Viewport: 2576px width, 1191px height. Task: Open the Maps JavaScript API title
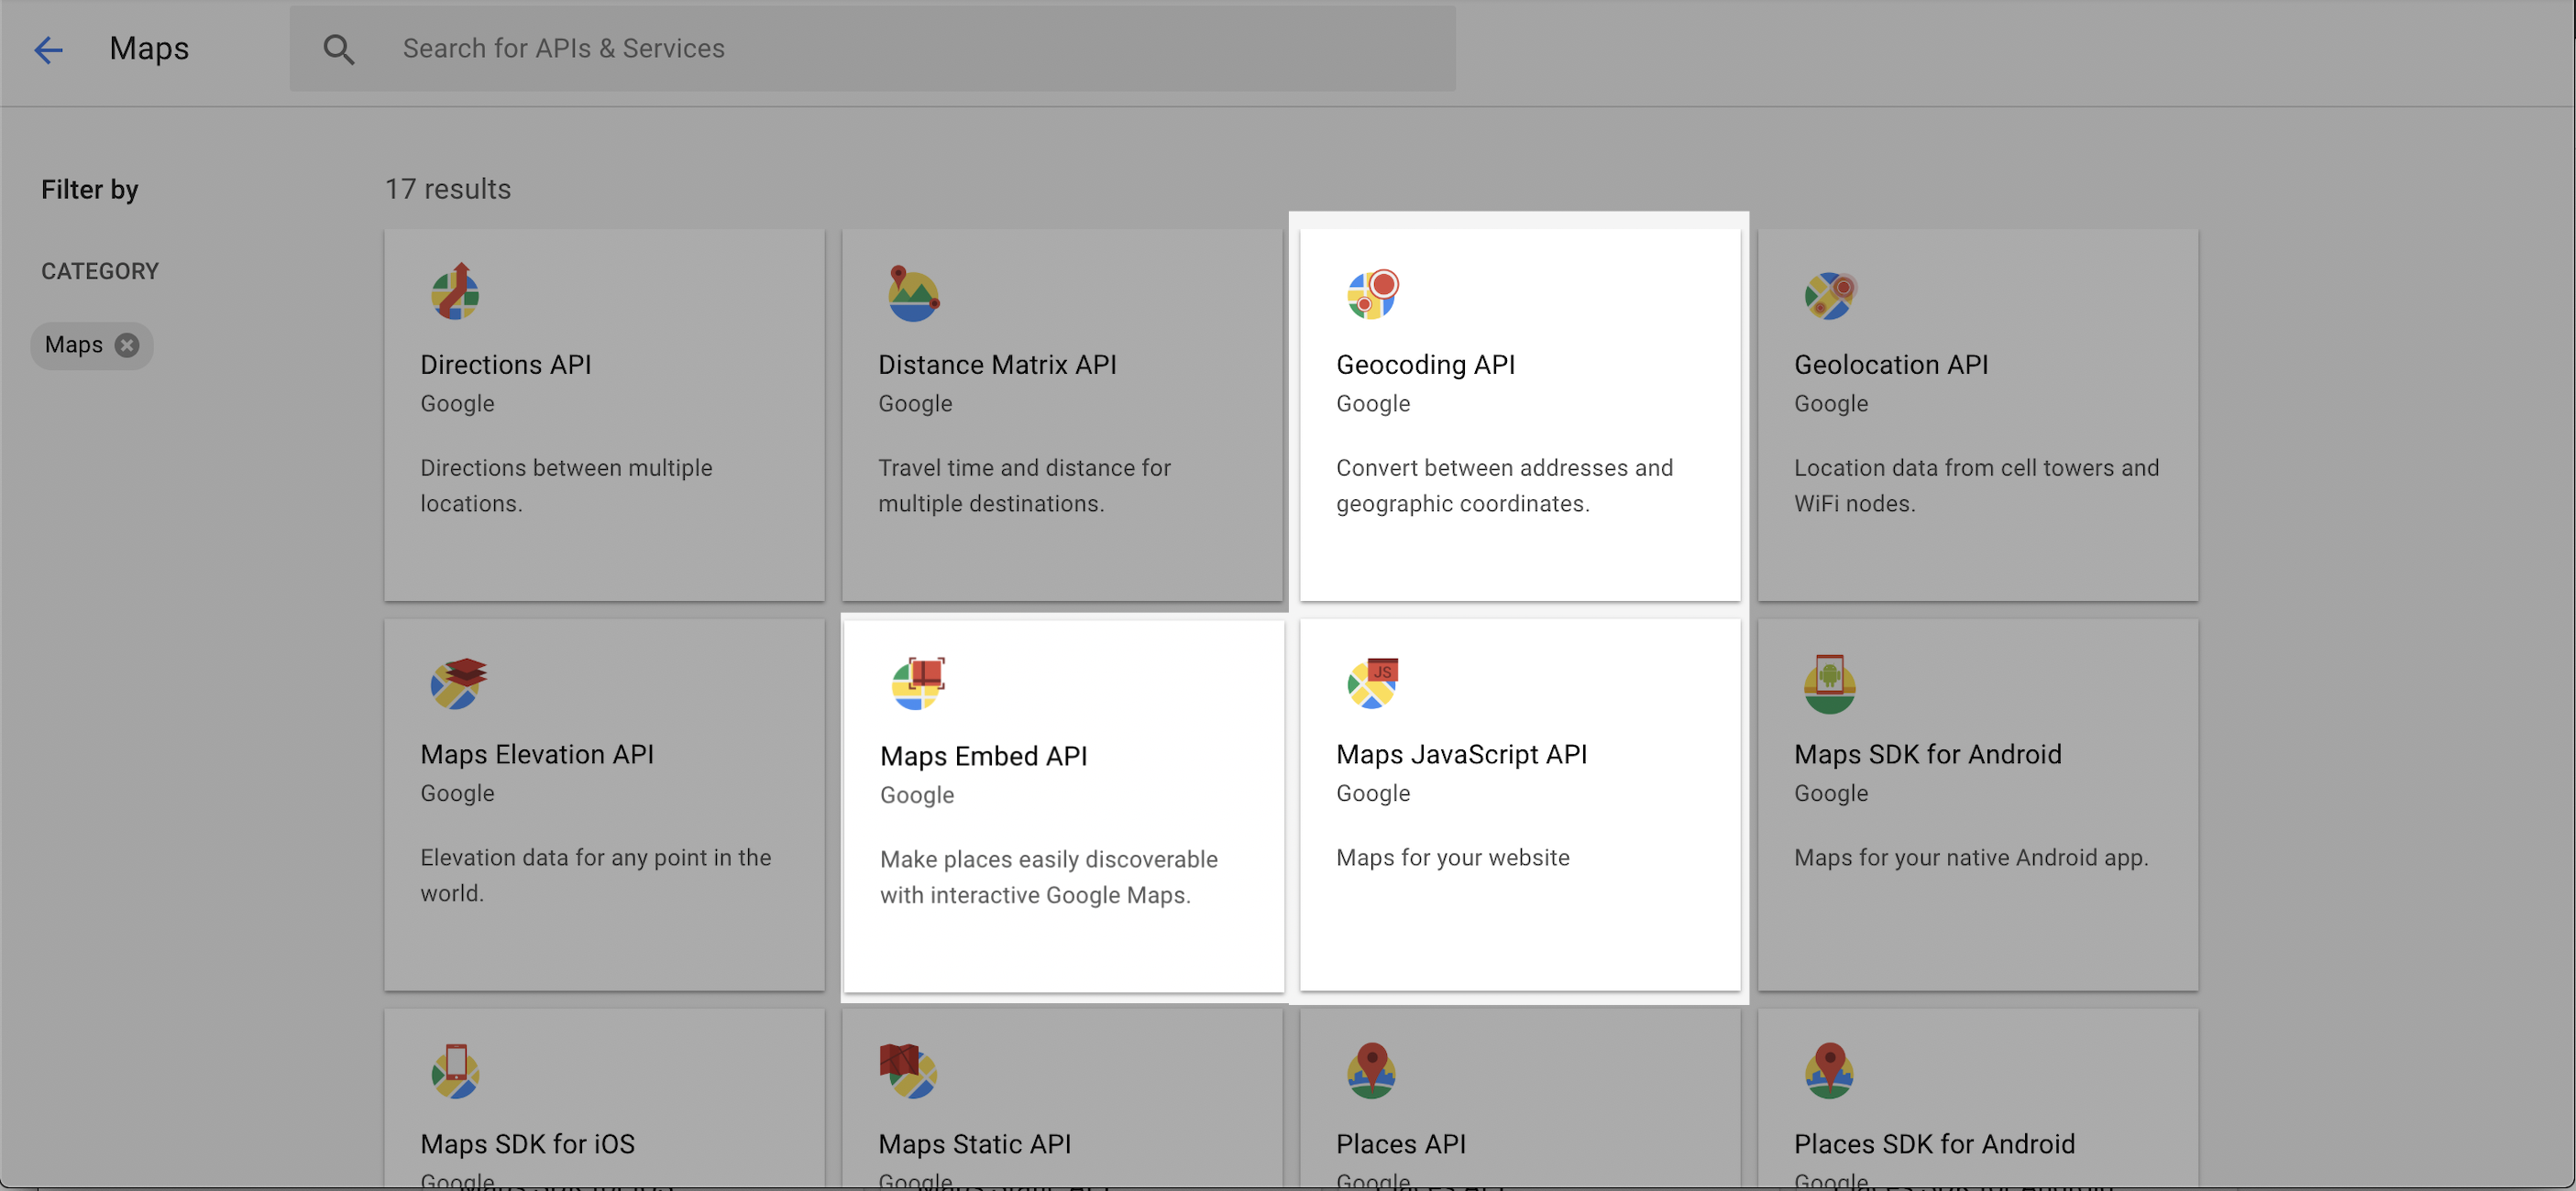1461,754
